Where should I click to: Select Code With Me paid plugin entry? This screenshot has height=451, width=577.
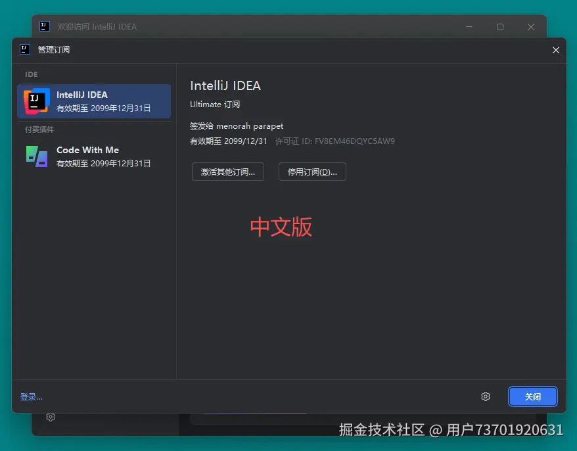coord(94,156)
